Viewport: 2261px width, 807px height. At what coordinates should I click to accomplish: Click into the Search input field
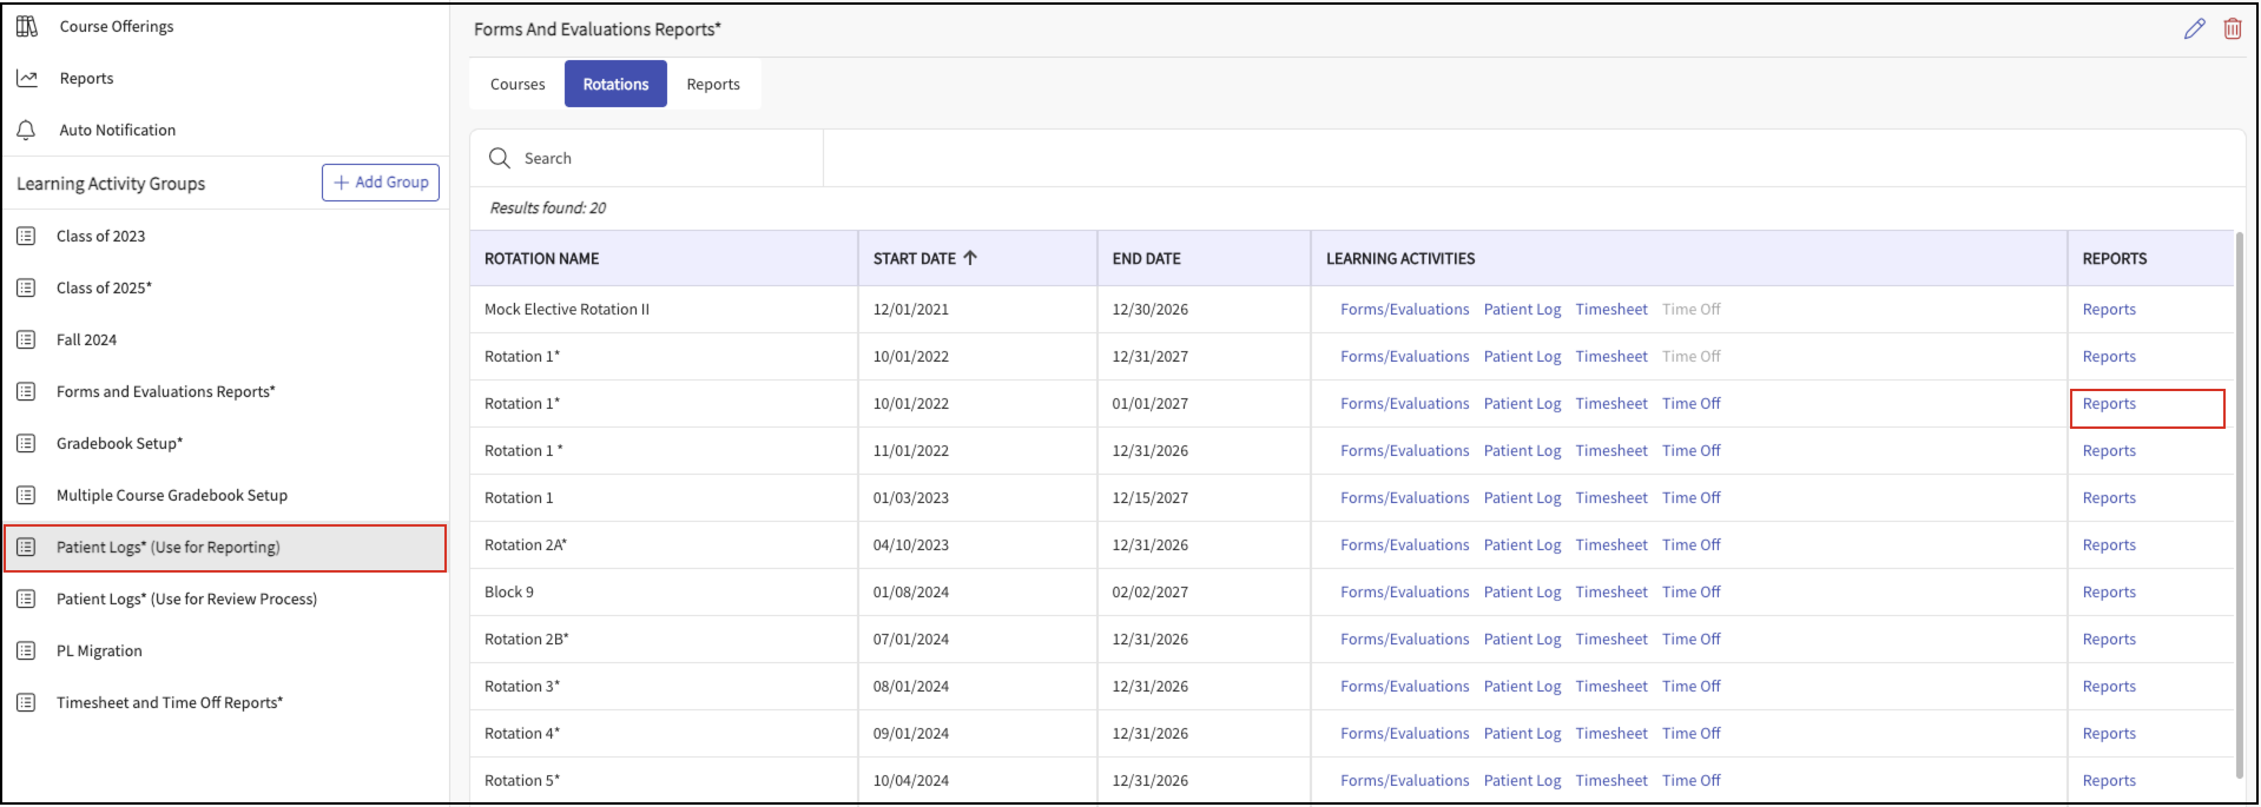[x=667, y=158]
